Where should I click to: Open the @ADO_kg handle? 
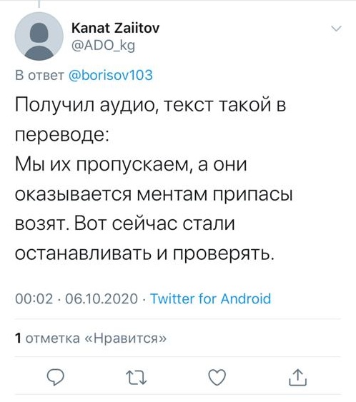pos(103,46)
